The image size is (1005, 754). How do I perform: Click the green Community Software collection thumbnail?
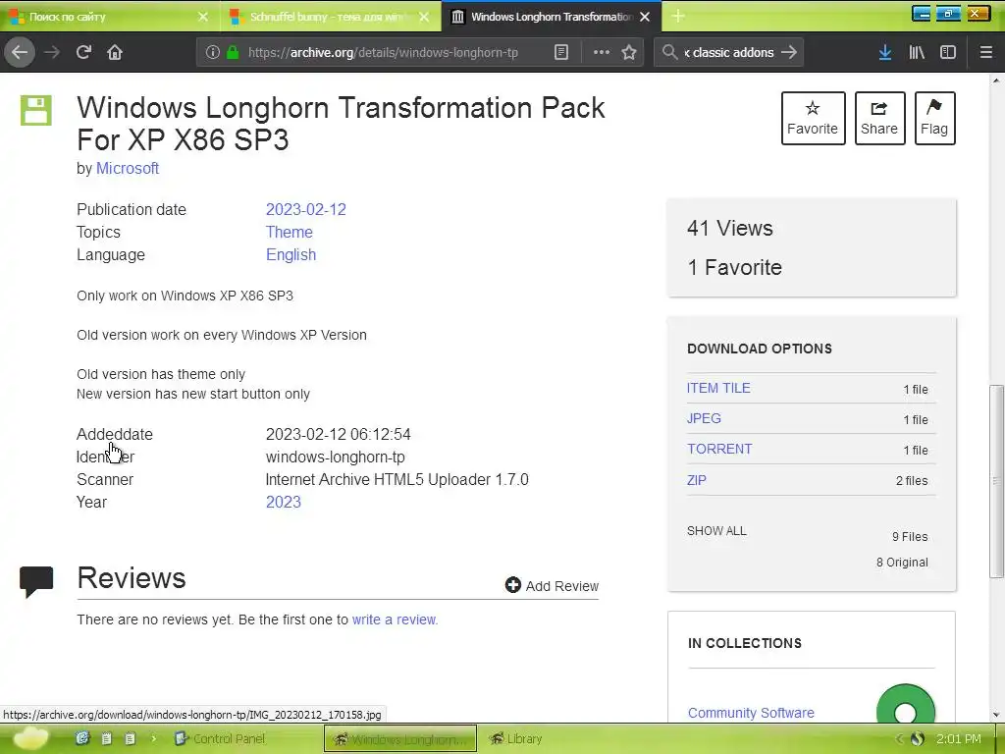click(x=906, y=703)
